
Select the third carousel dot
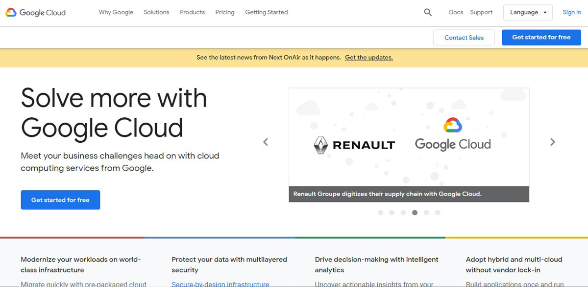coord(403,213)
